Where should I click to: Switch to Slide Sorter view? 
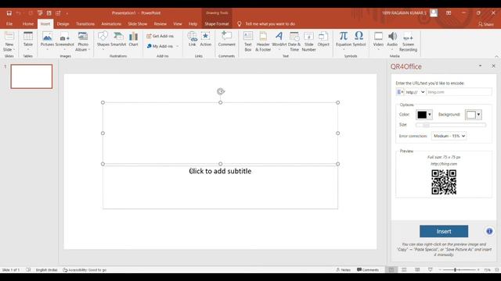pos(404,270)
